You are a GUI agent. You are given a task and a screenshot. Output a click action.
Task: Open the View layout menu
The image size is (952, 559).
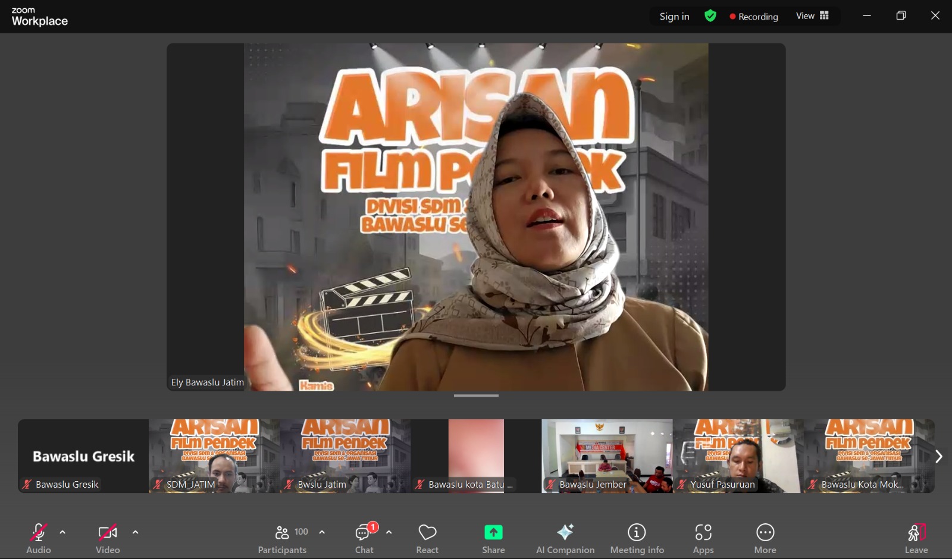coord(812,16)
